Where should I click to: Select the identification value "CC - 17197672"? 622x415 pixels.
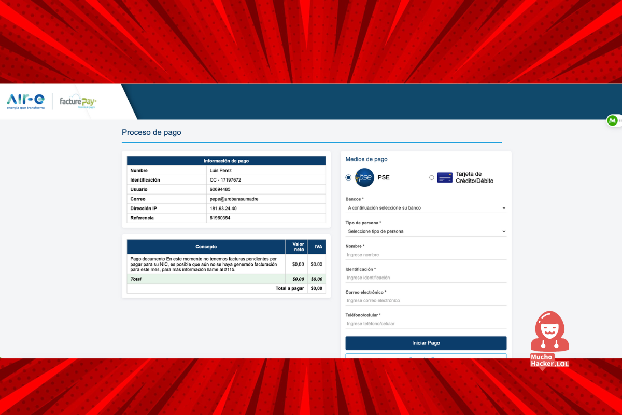225,180
